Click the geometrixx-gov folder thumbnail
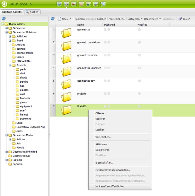195x196 pixels. (66, 84)
